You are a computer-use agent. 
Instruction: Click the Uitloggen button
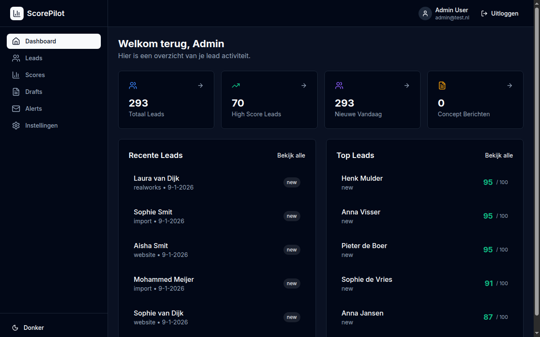499,13
